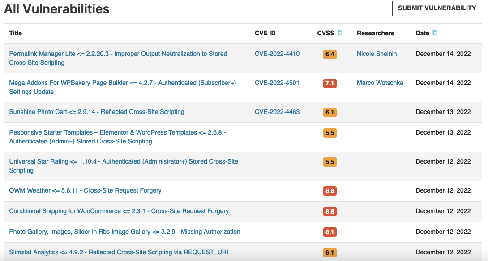The width and height of the screenshot is (488, 261).
Task: Open Photo Gallery Rbs Image Gallery entry
Action: tap(124, 232)
